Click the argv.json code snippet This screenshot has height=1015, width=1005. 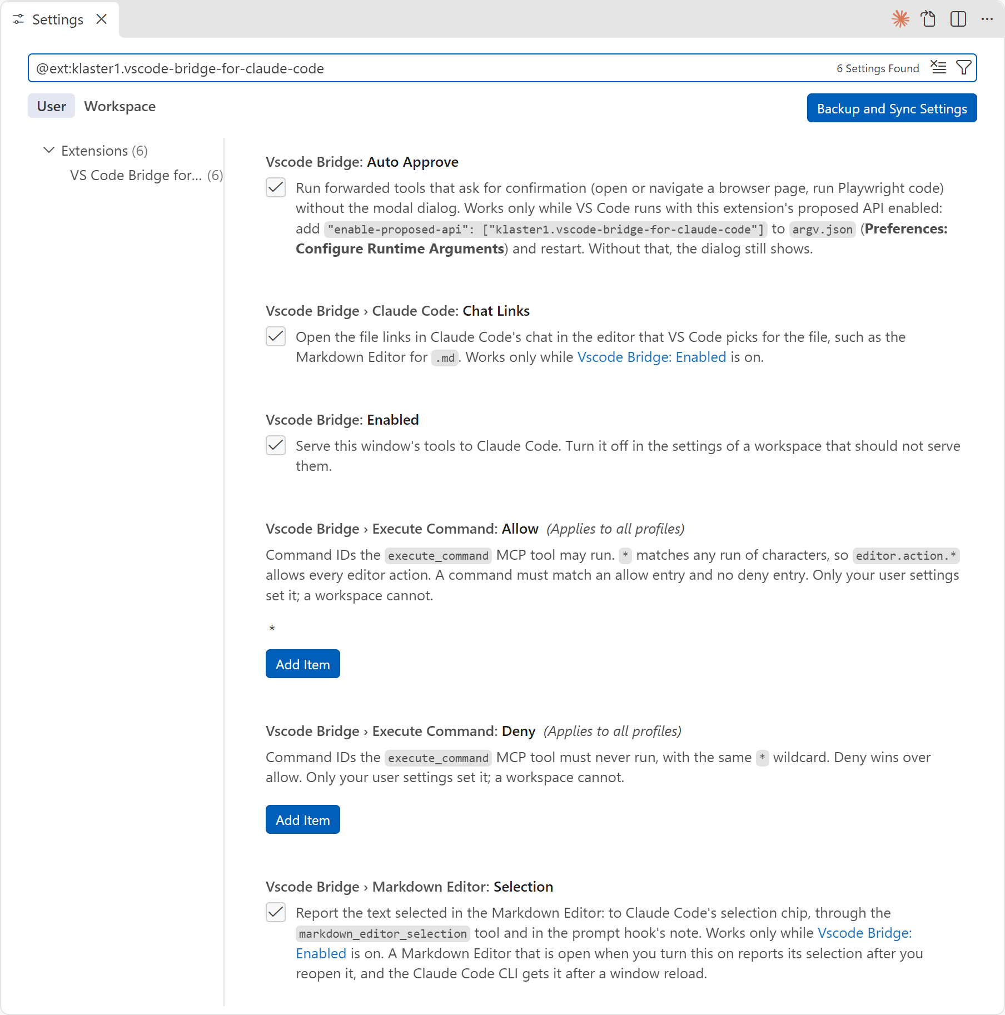click(x=822, y=230)
